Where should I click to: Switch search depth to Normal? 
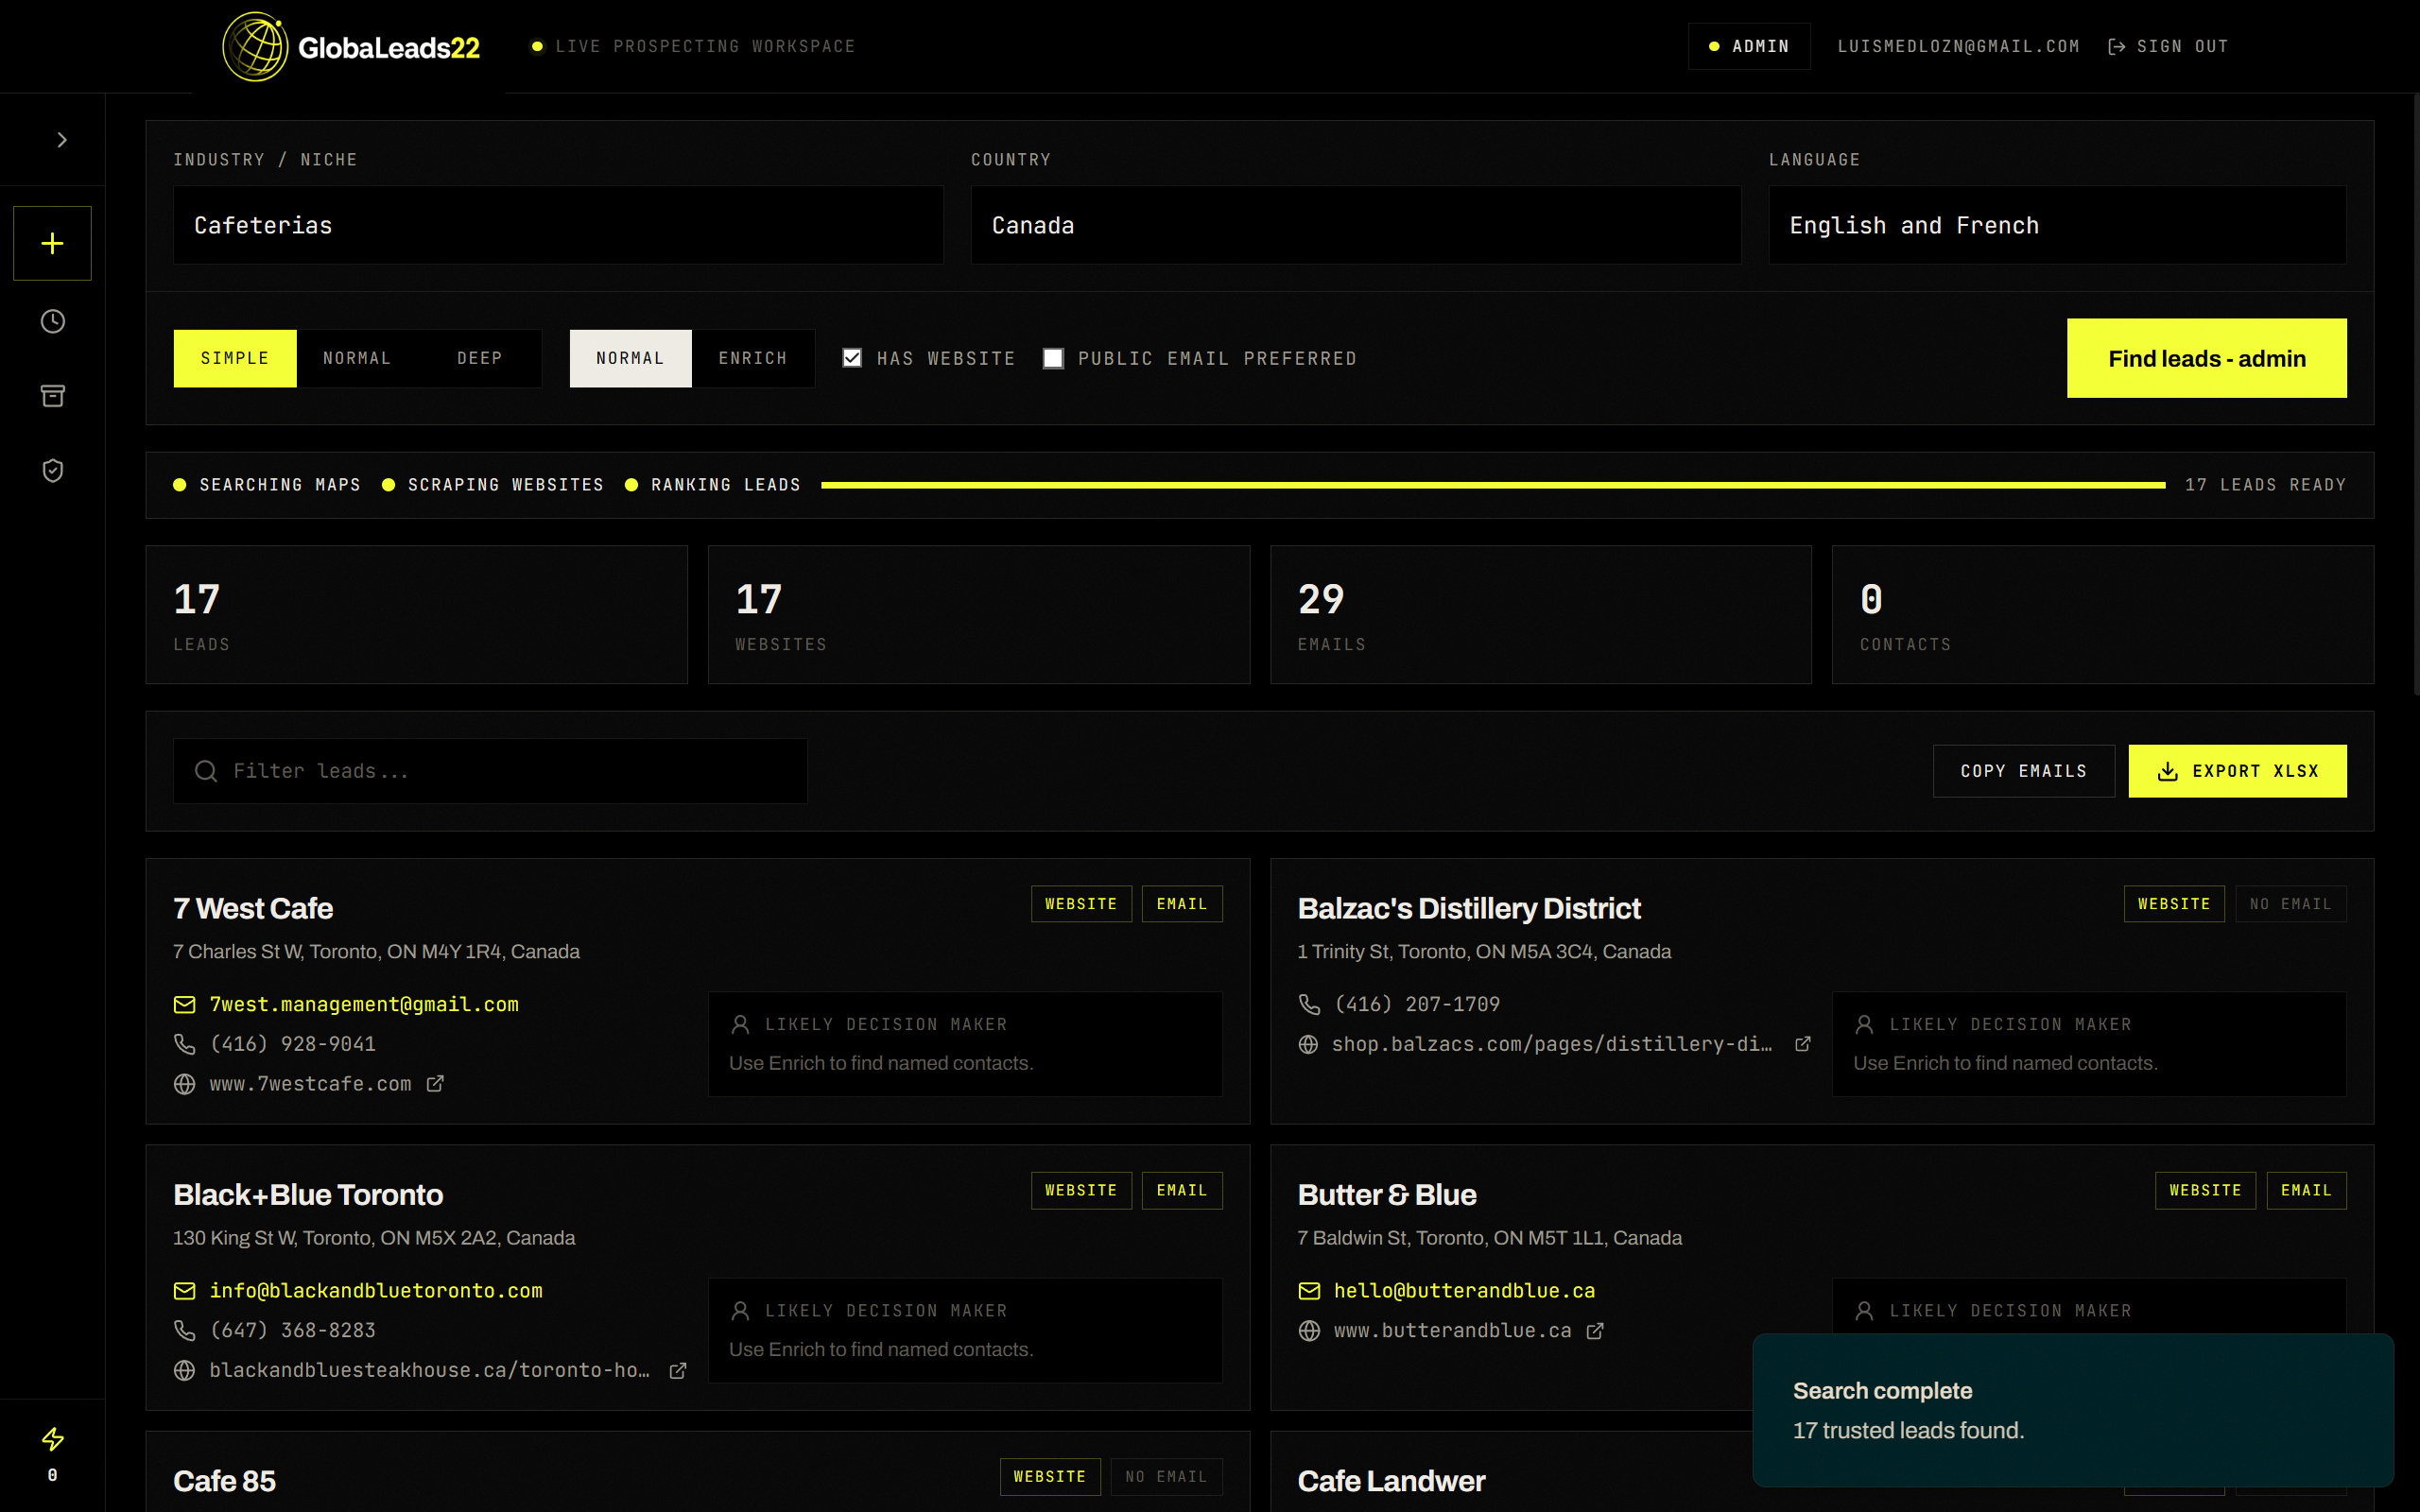(357, 358)
